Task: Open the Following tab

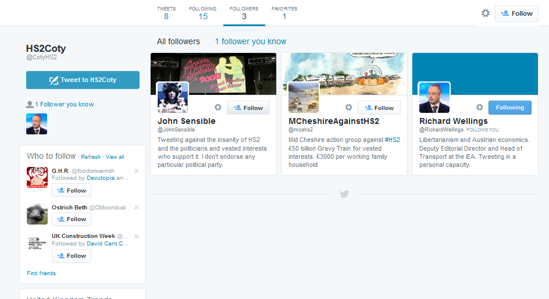Action: pyautogui.click(x=203, y=13)
